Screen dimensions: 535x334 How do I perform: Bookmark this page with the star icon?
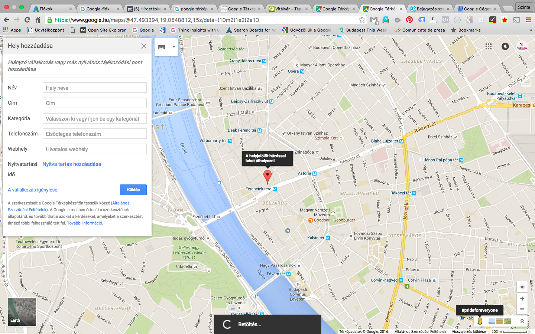click(362, 20)
